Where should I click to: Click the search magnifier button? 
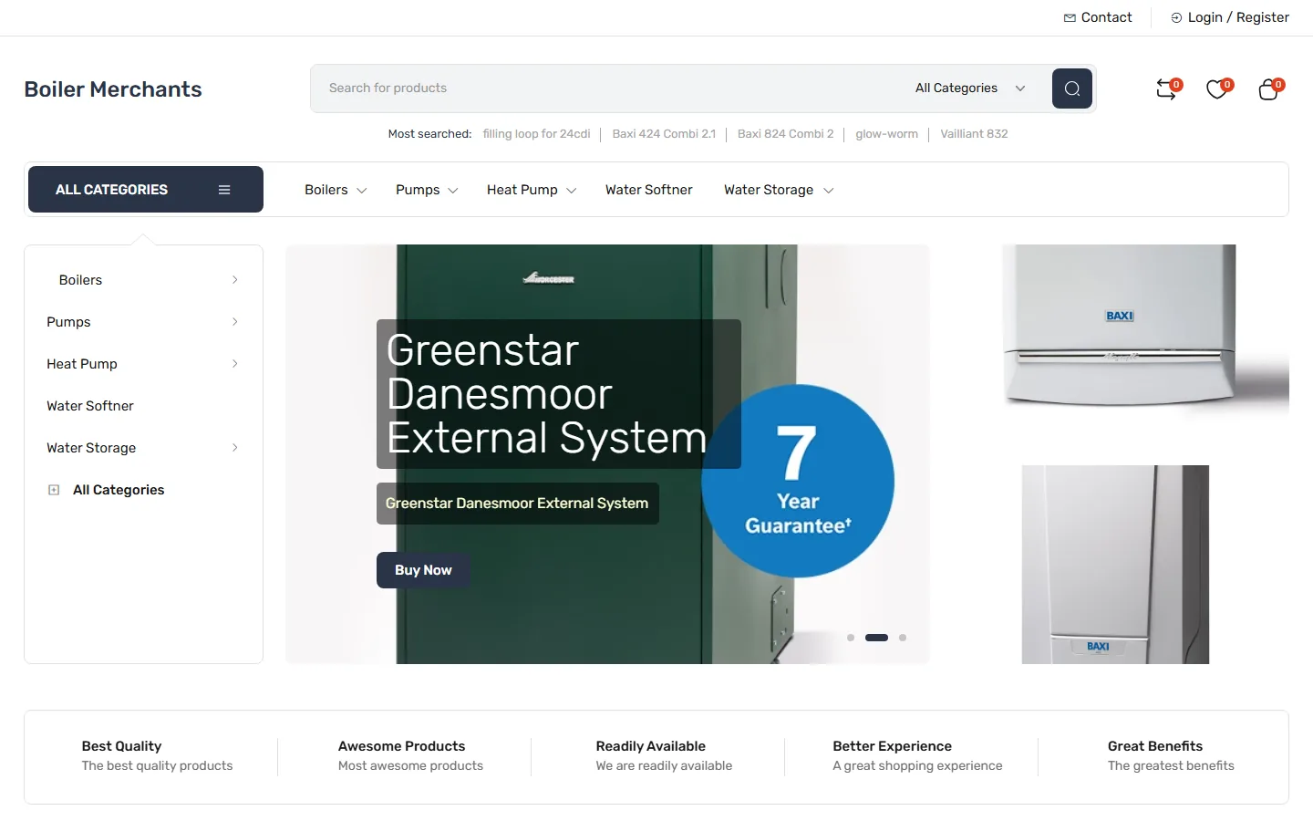tap(1071, 88)
